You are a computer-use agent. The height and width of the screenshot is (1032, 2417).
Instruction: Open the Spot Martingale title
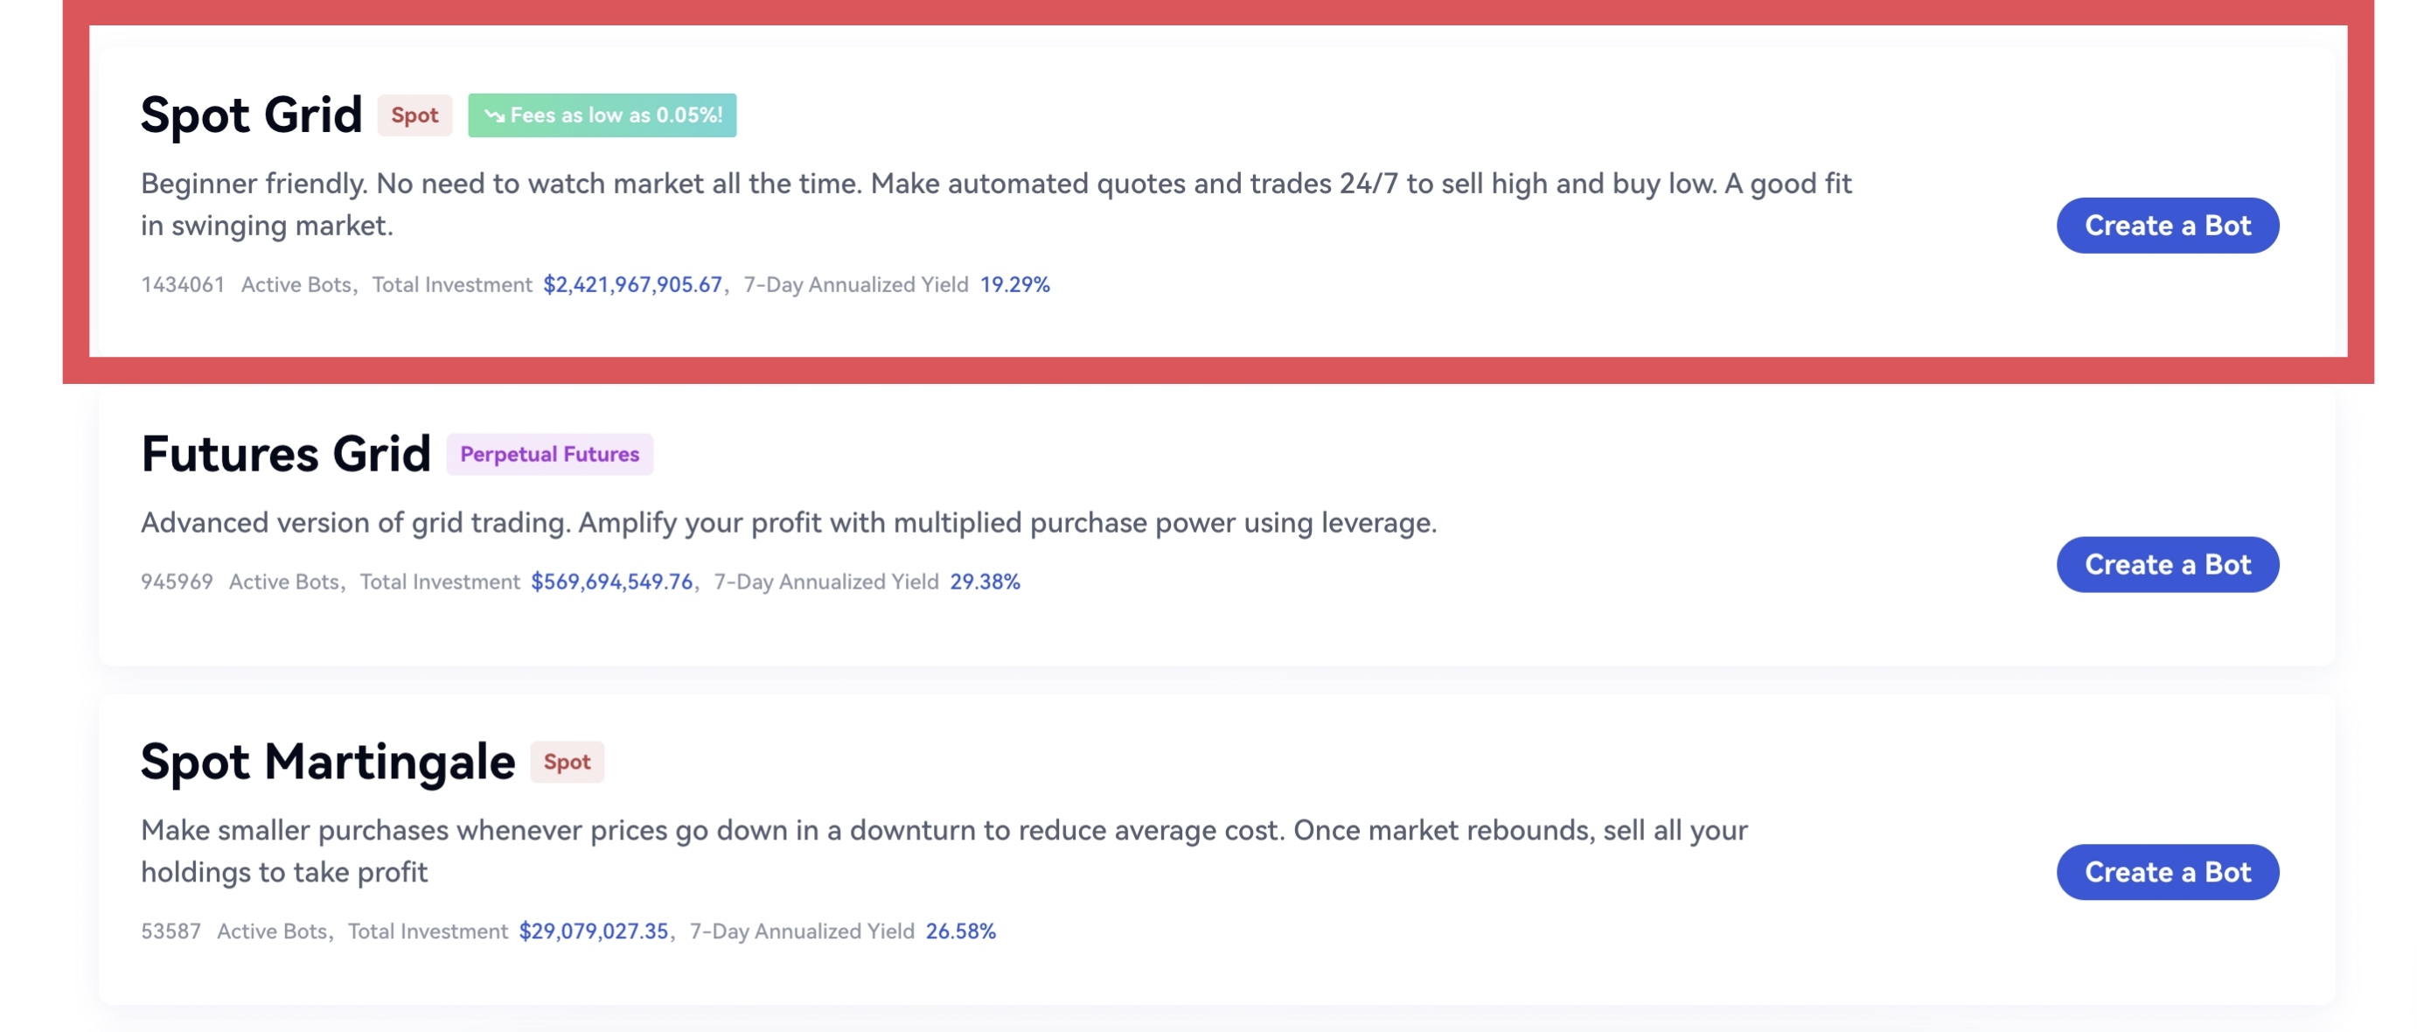tap(327, 761)
